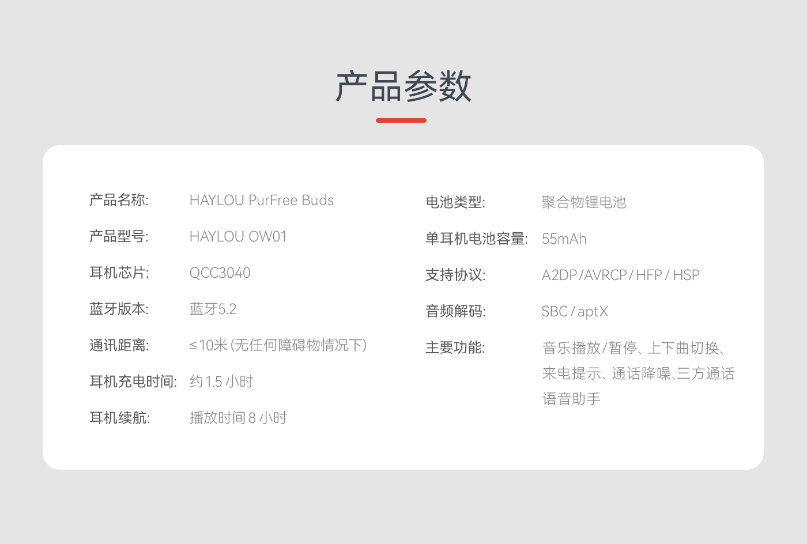
Task: Click the 产品型号 label
Action: point(119,236)
